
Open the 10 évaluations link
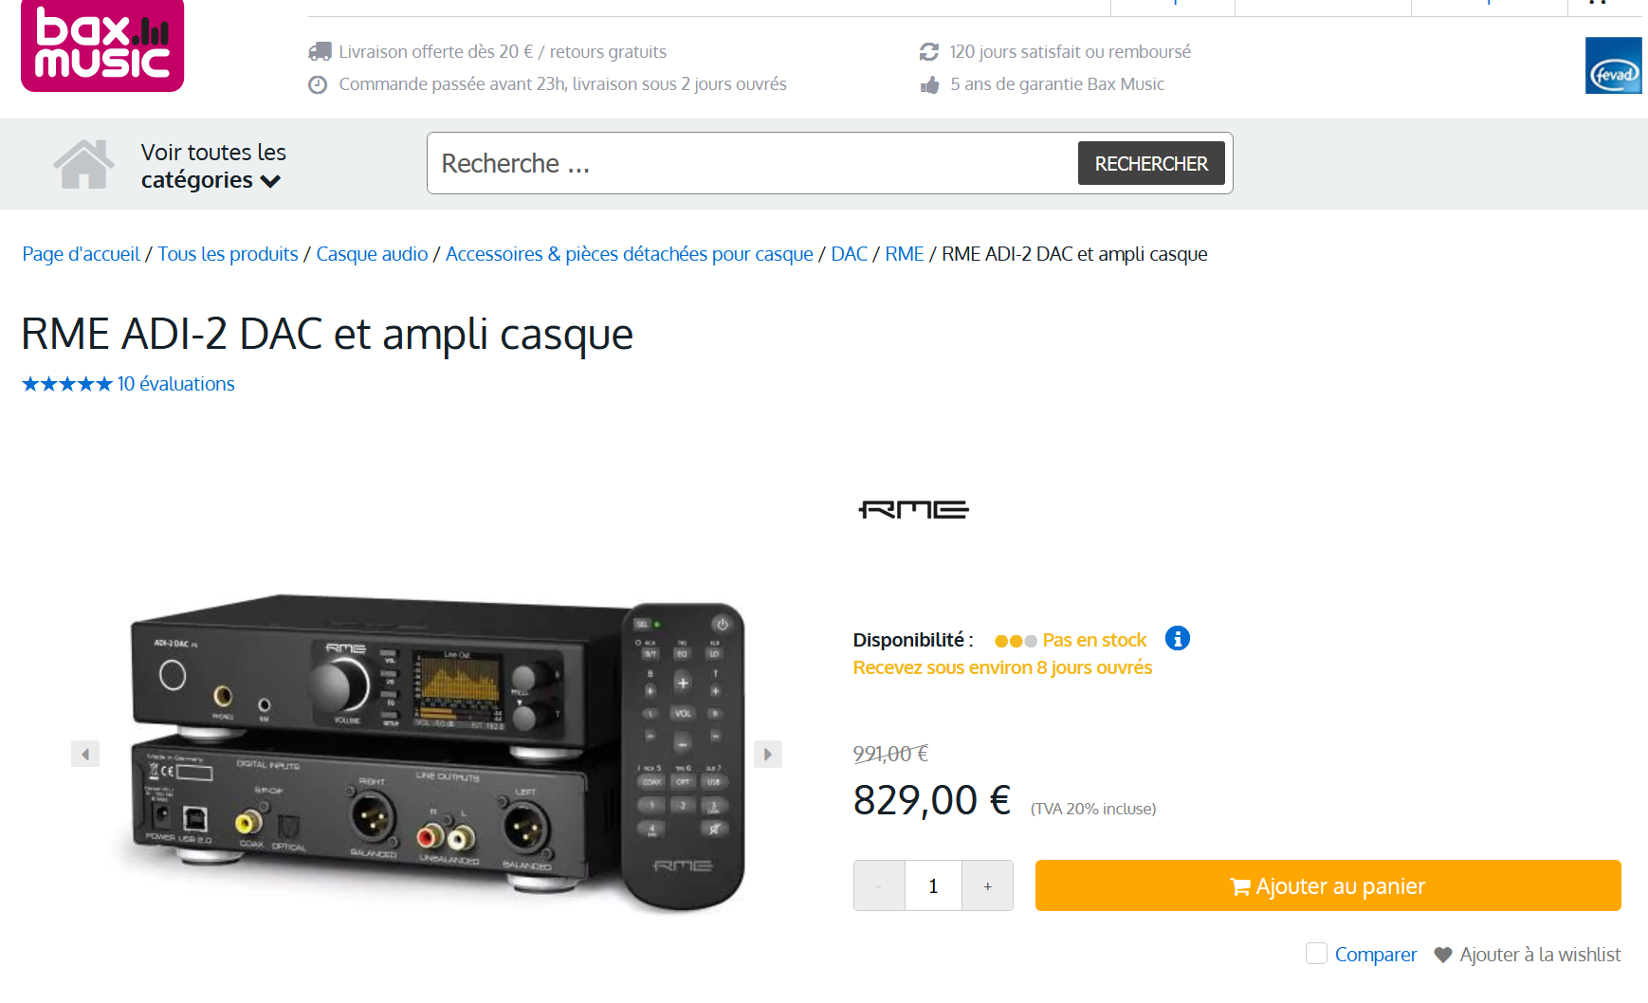pos(175,384)
